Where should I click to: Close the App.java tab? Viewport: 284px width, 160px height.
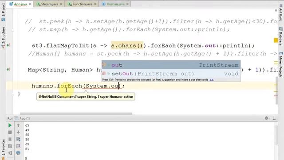tap(30, 4)
